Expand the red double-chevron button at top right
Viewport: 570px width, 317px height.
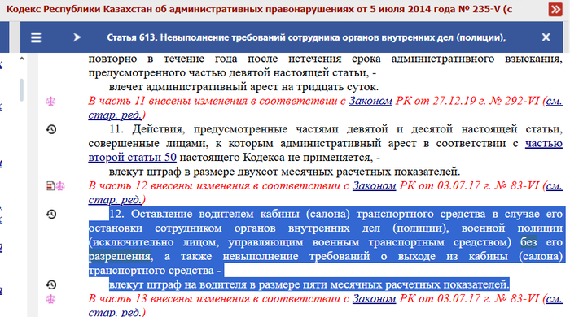point(555,10)
